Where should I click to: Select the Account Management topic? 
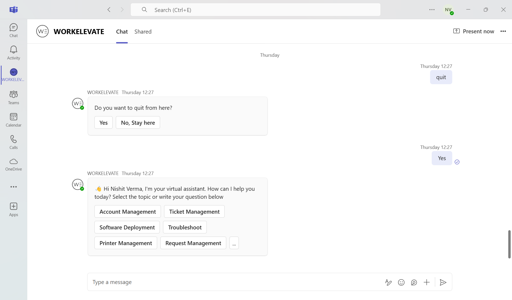pyautogui.click(x=127, y=211)
